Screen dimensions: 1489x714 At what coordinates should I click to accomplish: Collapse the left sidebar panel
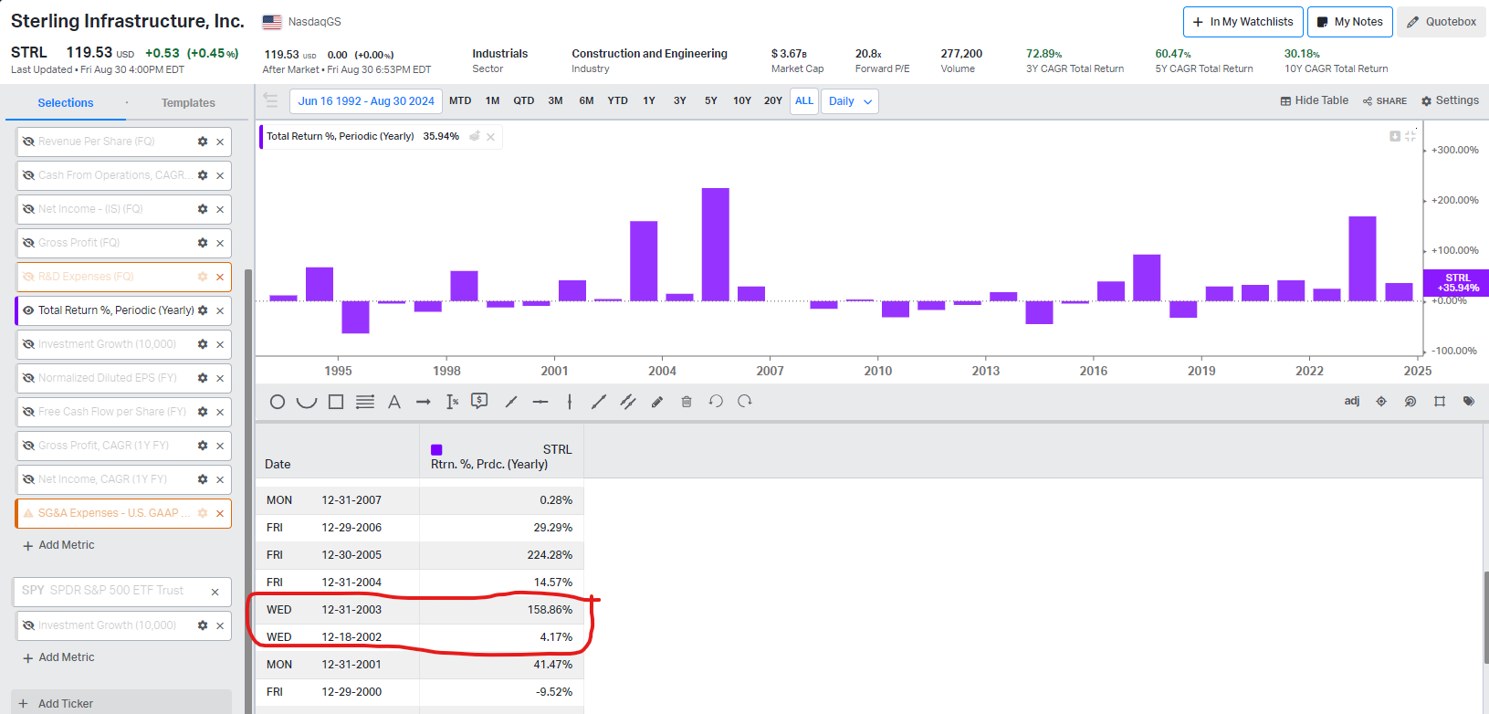pyautogui.click(x=270, y=100)
